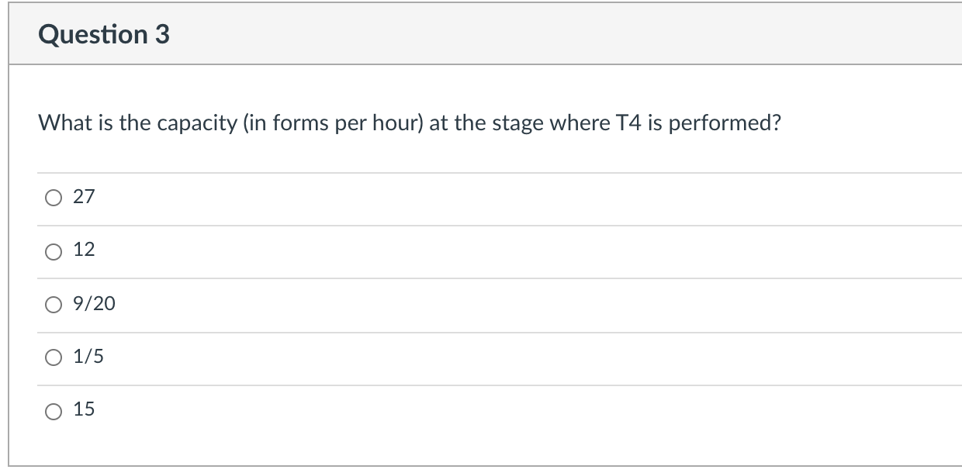Click the answer option labeled 15
This screenshot has width=962, height=473.
point(84,409)
